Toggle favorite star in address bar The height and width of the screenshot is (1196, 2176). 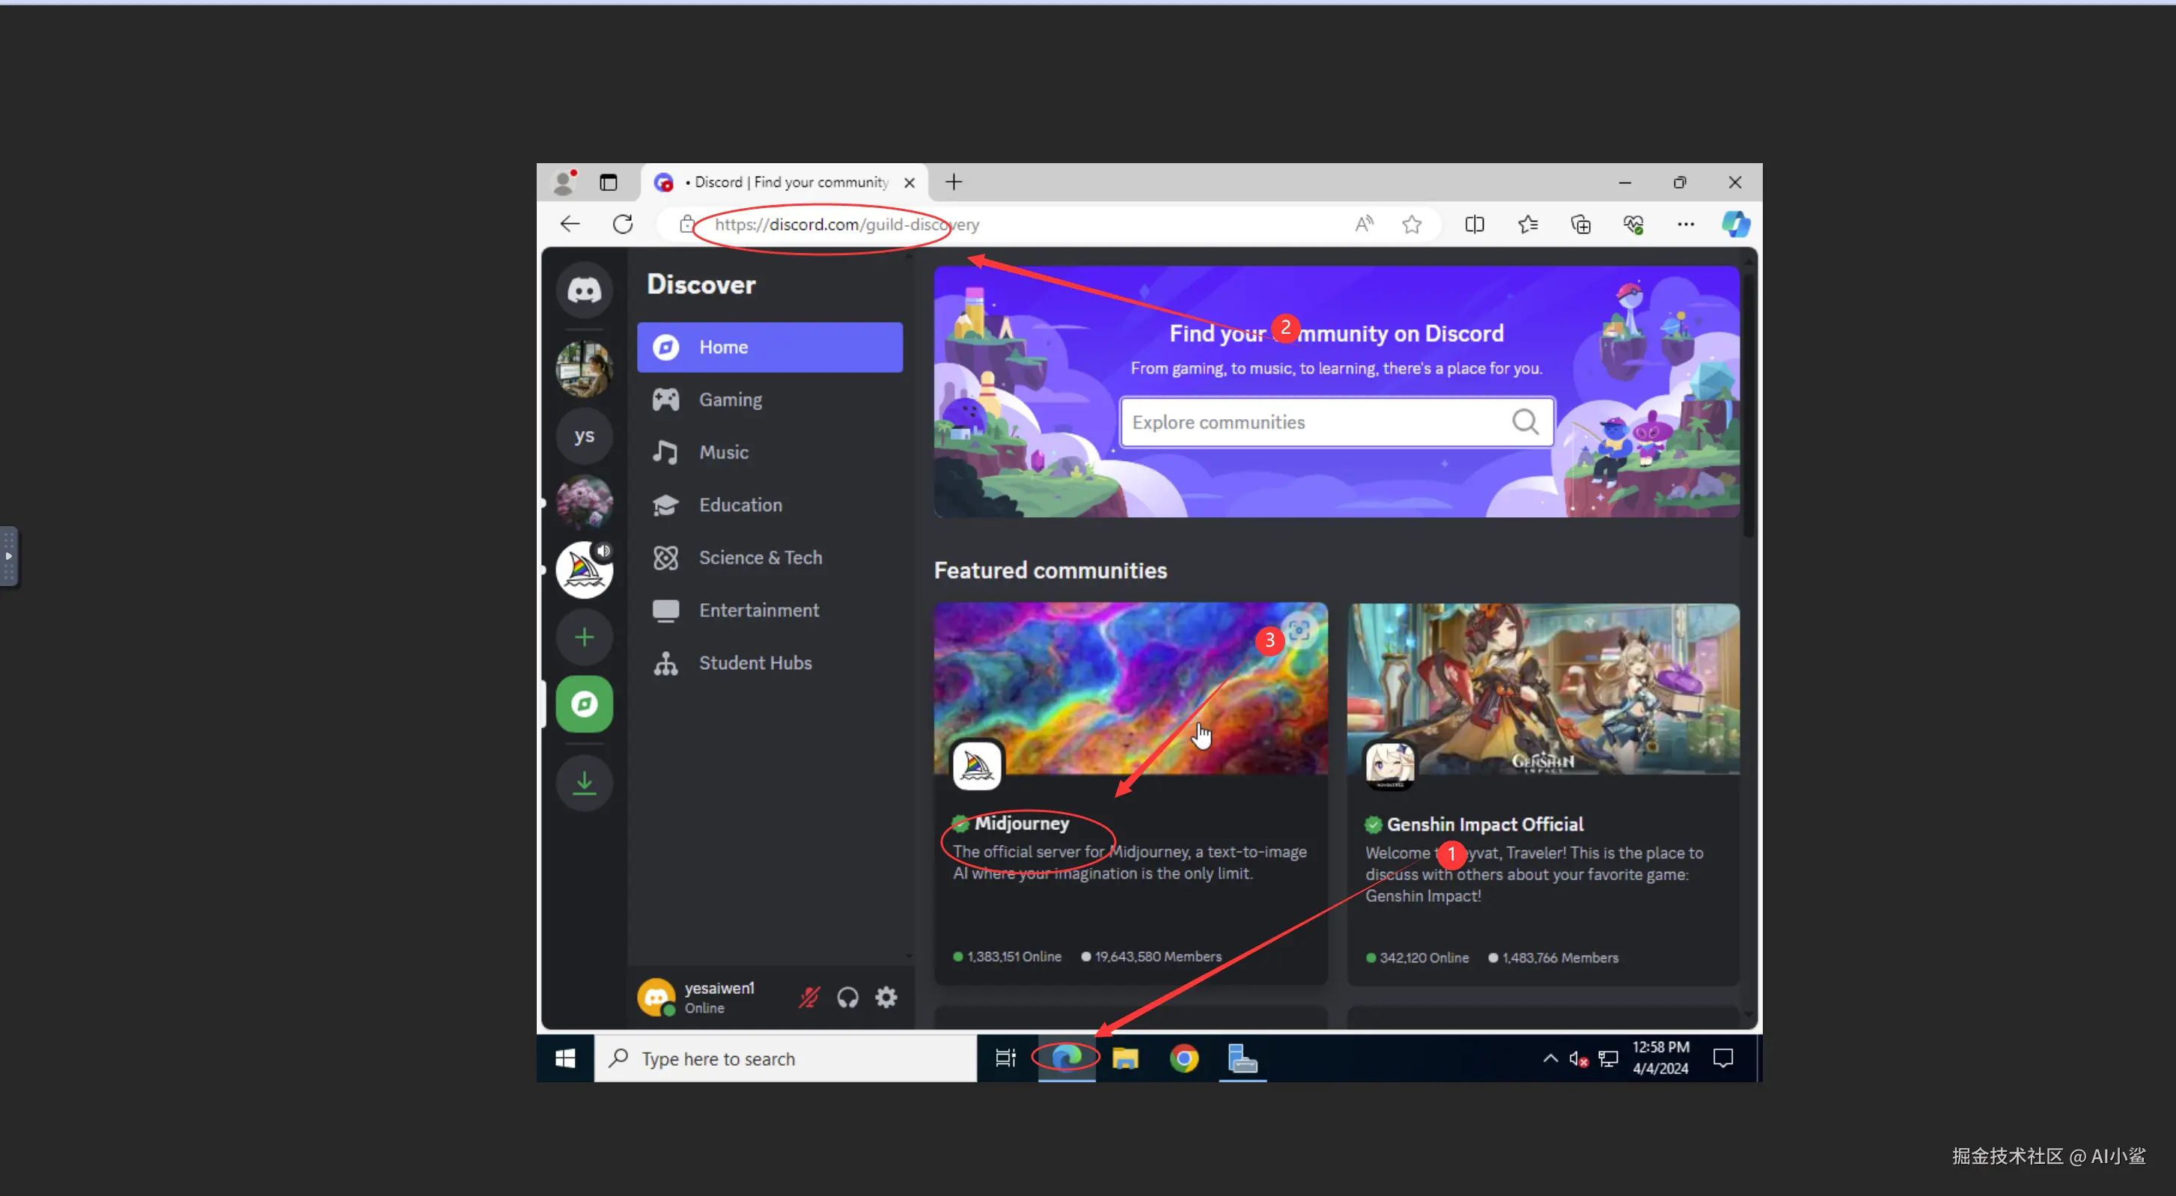click(1412, 225)
